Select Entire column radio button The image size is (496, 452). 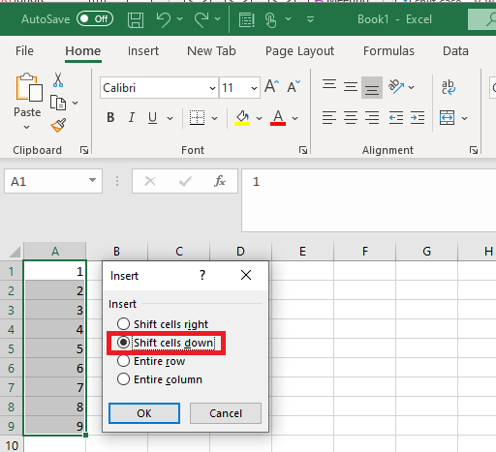(160, 379)
